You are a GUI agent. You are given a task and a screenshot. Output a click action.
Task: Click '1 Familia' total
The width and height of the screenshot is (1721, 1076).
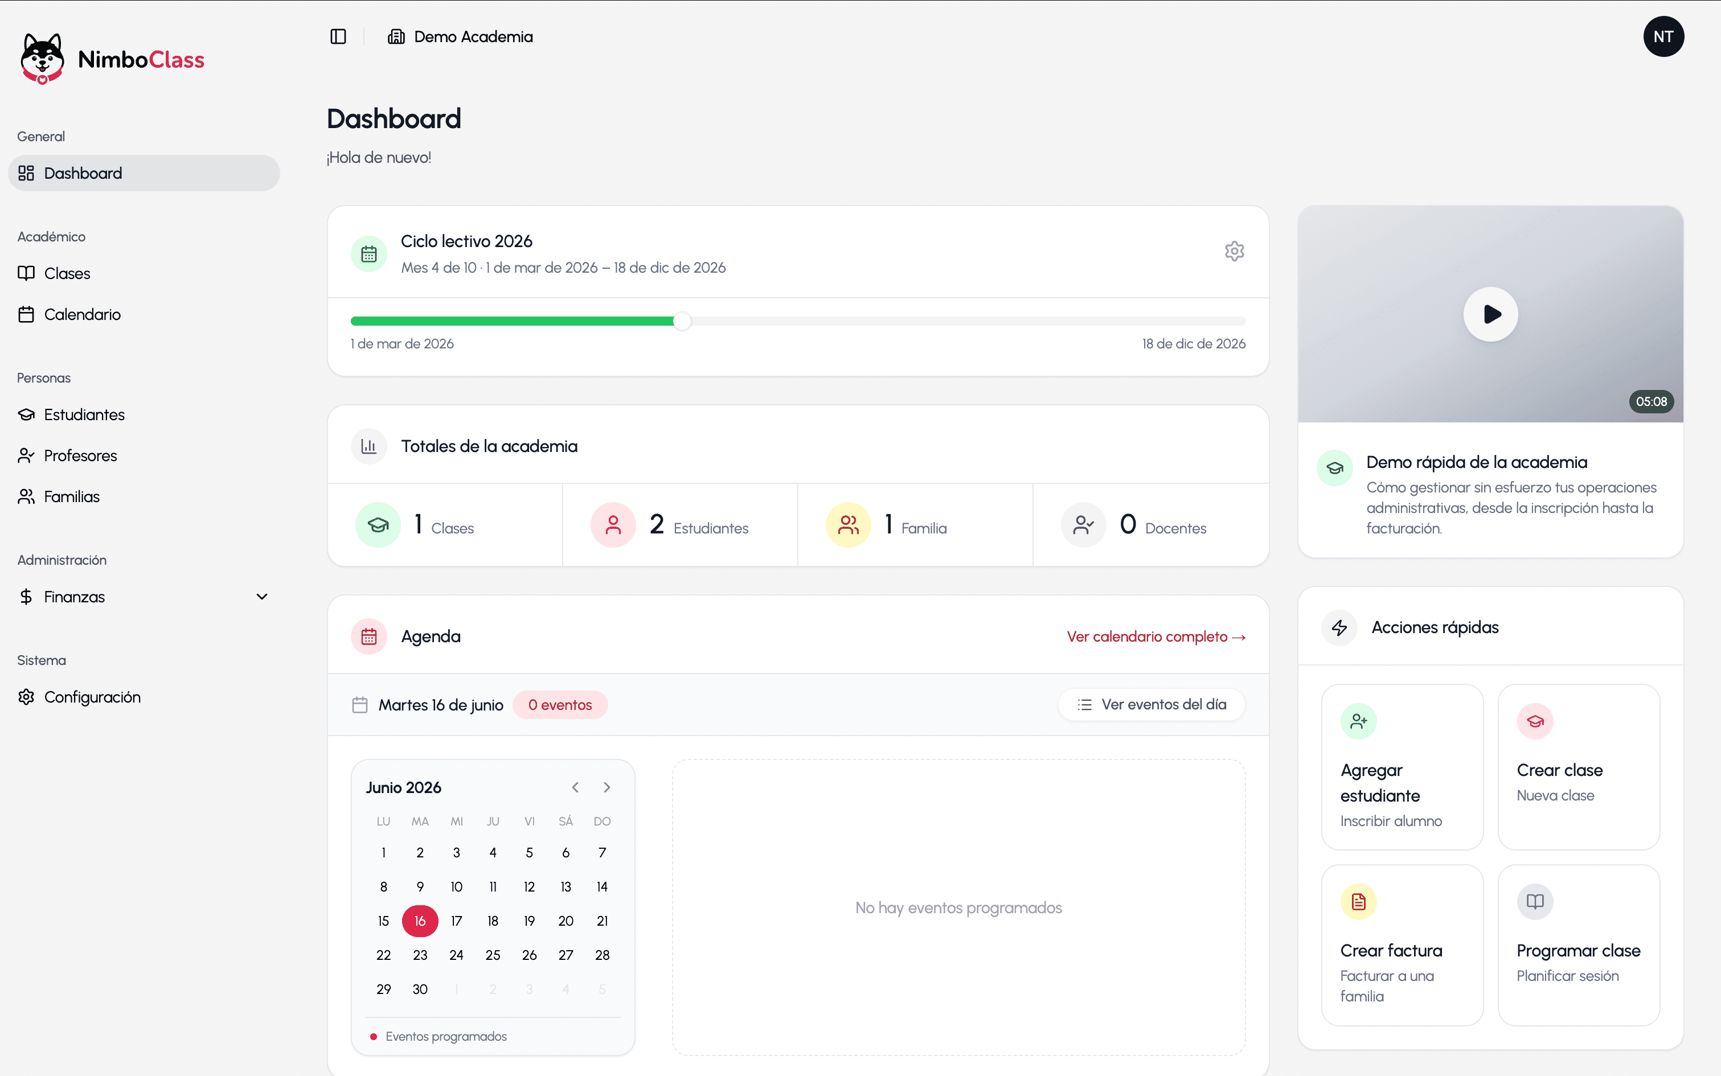tap(915, 525)
